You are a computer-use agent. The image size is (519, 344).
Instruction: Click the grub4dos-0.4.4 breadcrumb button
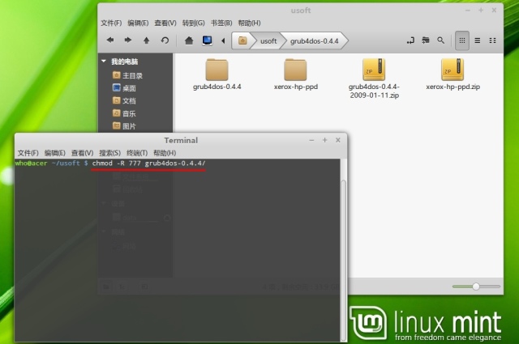tap(314, 41)
